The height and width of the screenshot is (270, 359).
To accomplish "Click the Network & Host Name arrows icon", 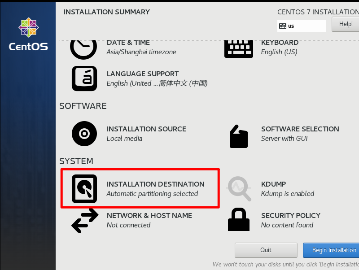I will pyautogui.click(x=85, y=220).
